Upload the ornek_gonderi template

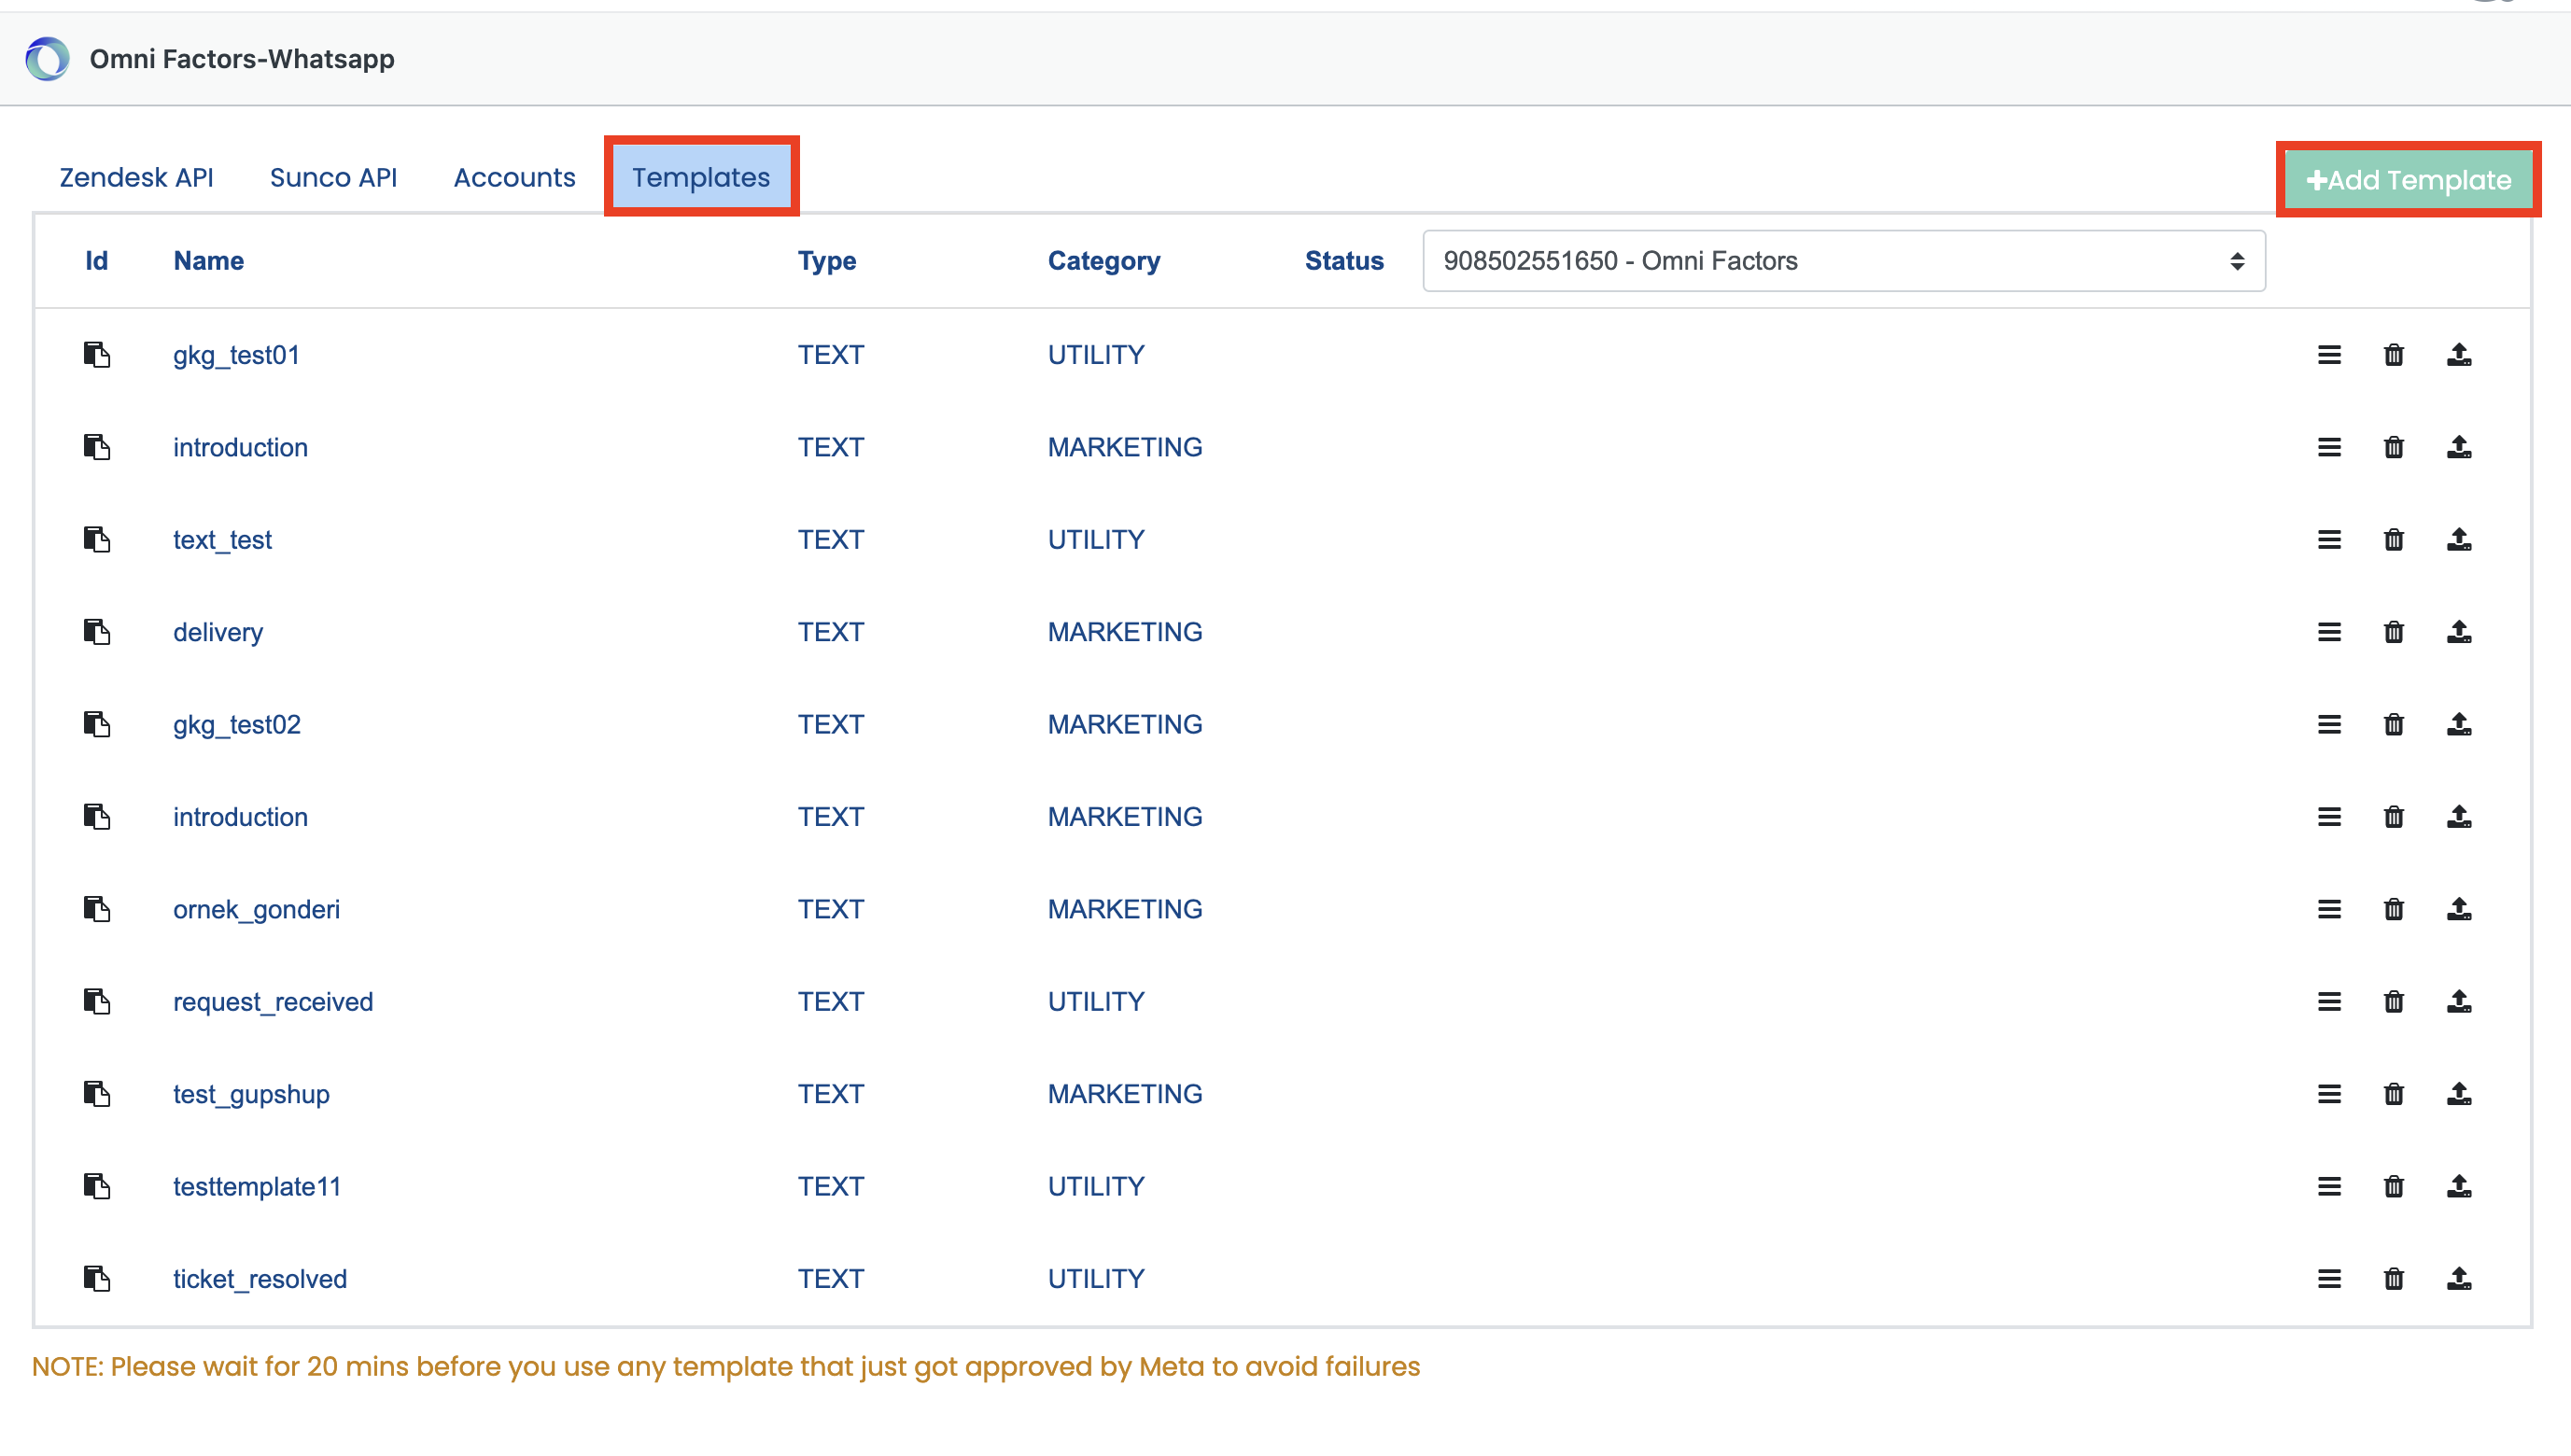(2459, 909)
